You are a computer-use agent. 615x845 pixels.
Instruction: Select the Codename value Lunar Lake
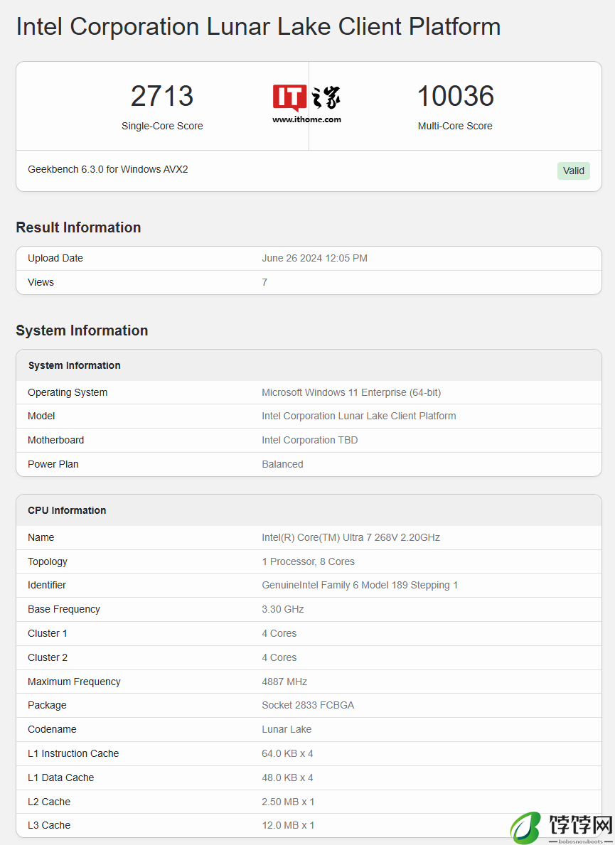(287, 730)
